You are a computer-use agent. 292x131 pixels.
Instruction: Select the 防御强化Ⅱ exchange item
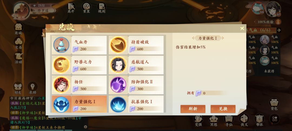[136, 85]
